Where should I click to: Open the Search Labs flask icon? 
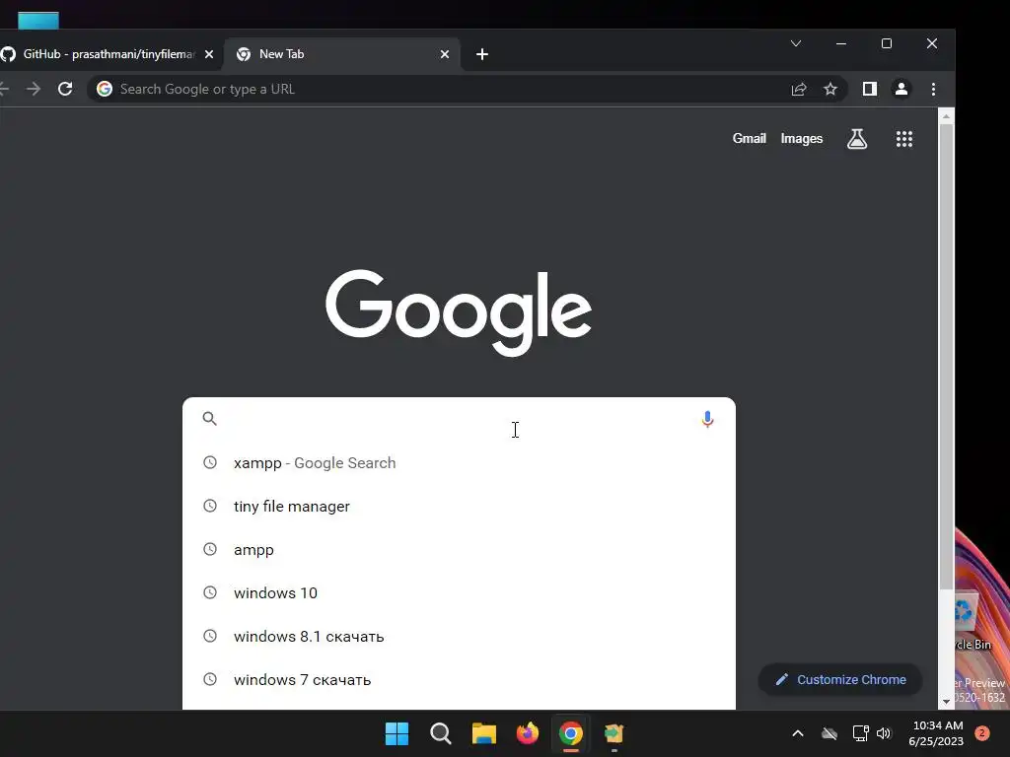tap(857, 138)
